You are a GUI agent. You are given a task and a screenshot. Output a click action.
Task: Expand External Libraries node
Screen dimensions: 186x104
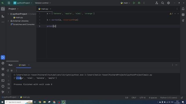tap(8, 21)
